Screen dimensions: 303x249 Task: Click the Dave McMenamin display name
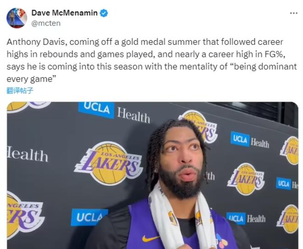click(x=64, y=13)
